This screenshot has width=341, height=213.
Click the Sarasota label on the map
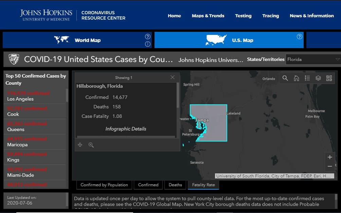(x=197, y=163)
